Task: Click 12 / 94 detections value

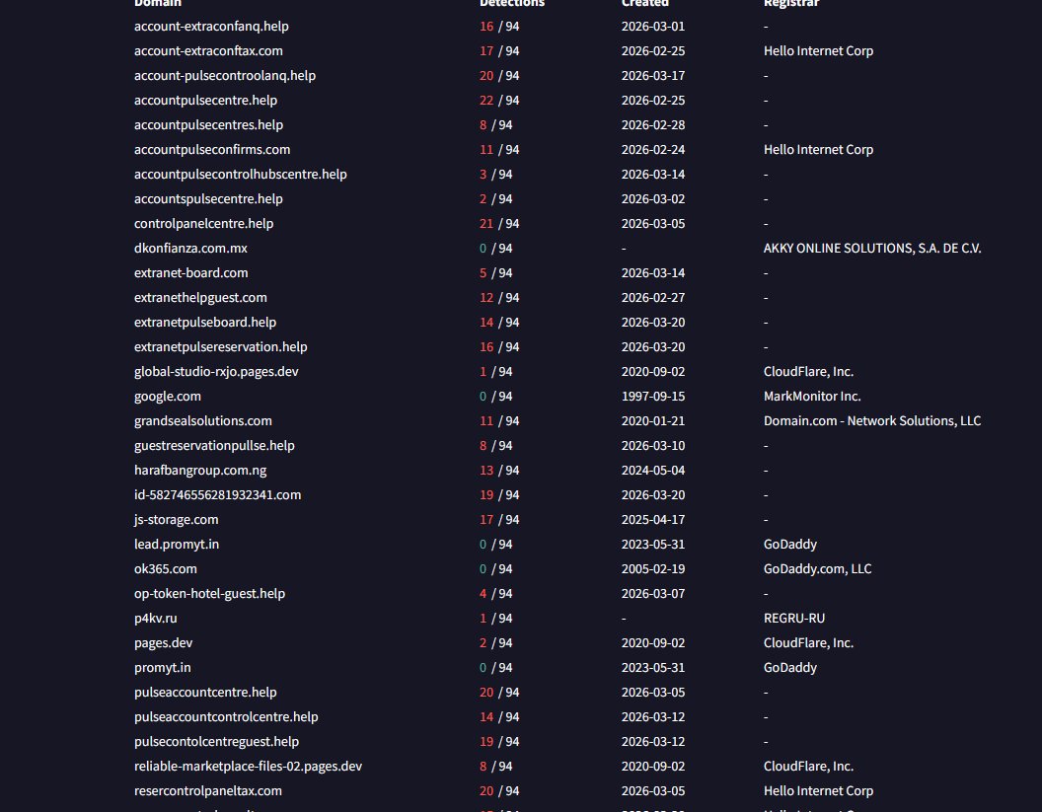Action: point(499,297)
